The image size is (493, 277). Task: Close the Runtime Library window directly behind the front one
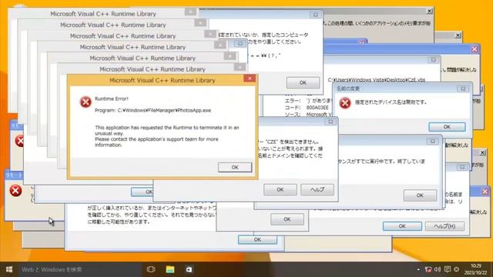tap(240, 67)
